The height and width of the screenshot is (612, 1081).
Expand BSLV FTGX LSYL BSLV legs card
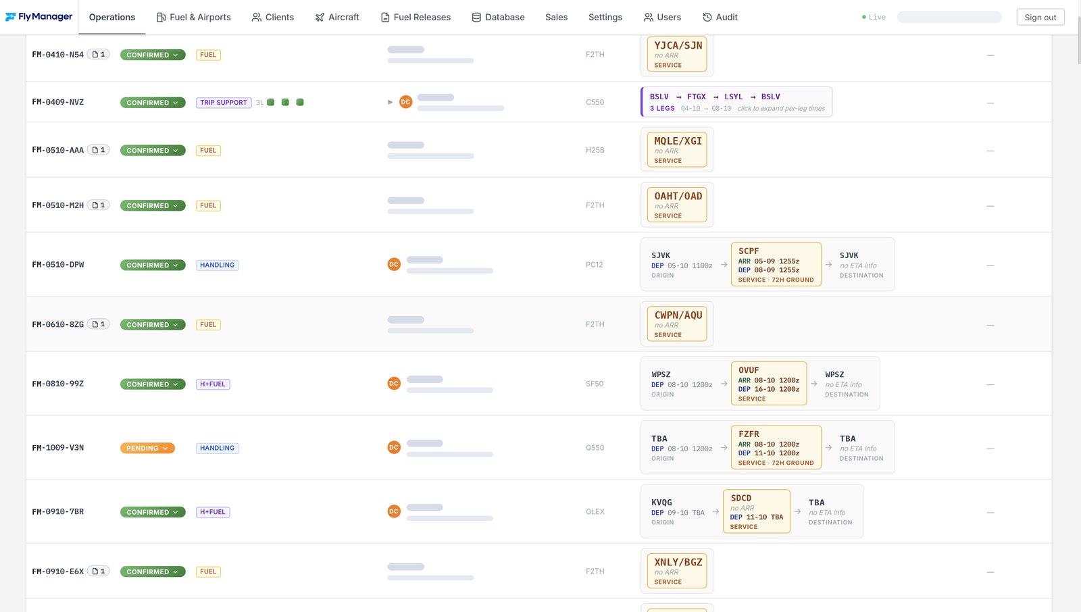(736, 102)
